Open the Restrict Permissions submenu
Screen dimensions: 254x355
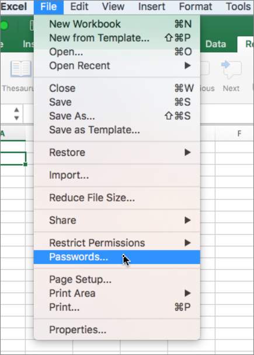click(x=117, y=243)
